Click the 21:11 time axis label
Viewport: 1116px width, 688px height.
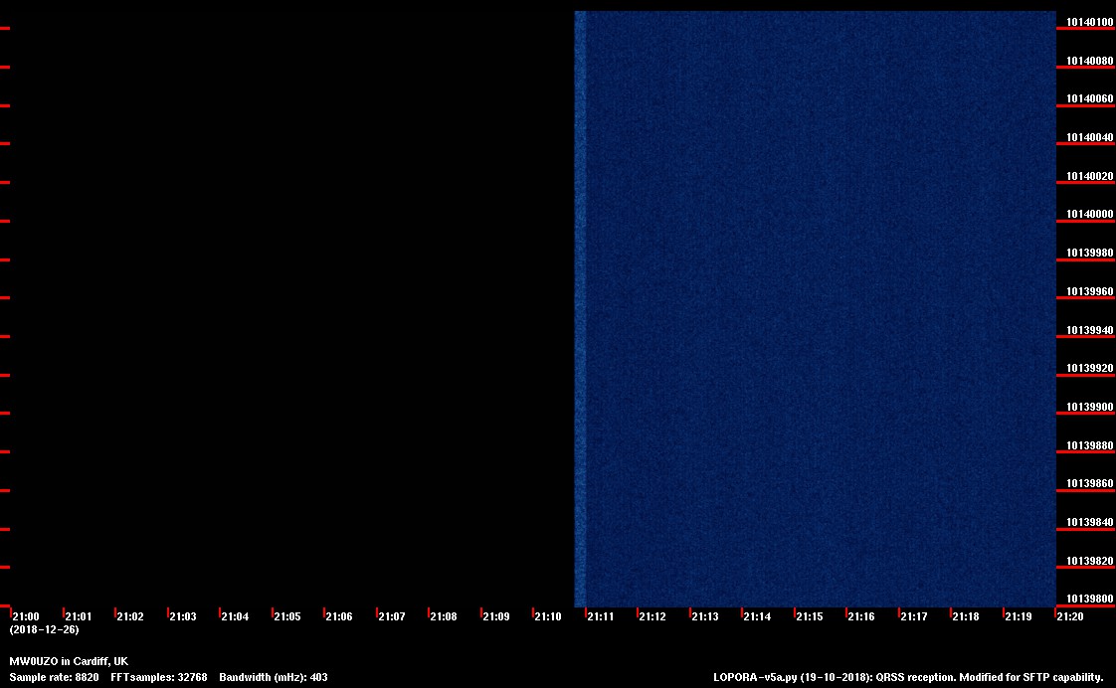coord(601,617)
